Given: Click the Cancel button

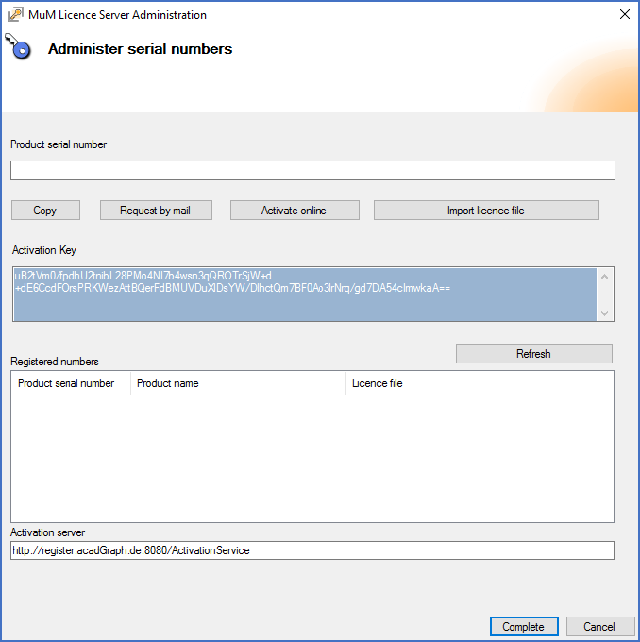Looking at the screenshot, I should coord(599,627).
